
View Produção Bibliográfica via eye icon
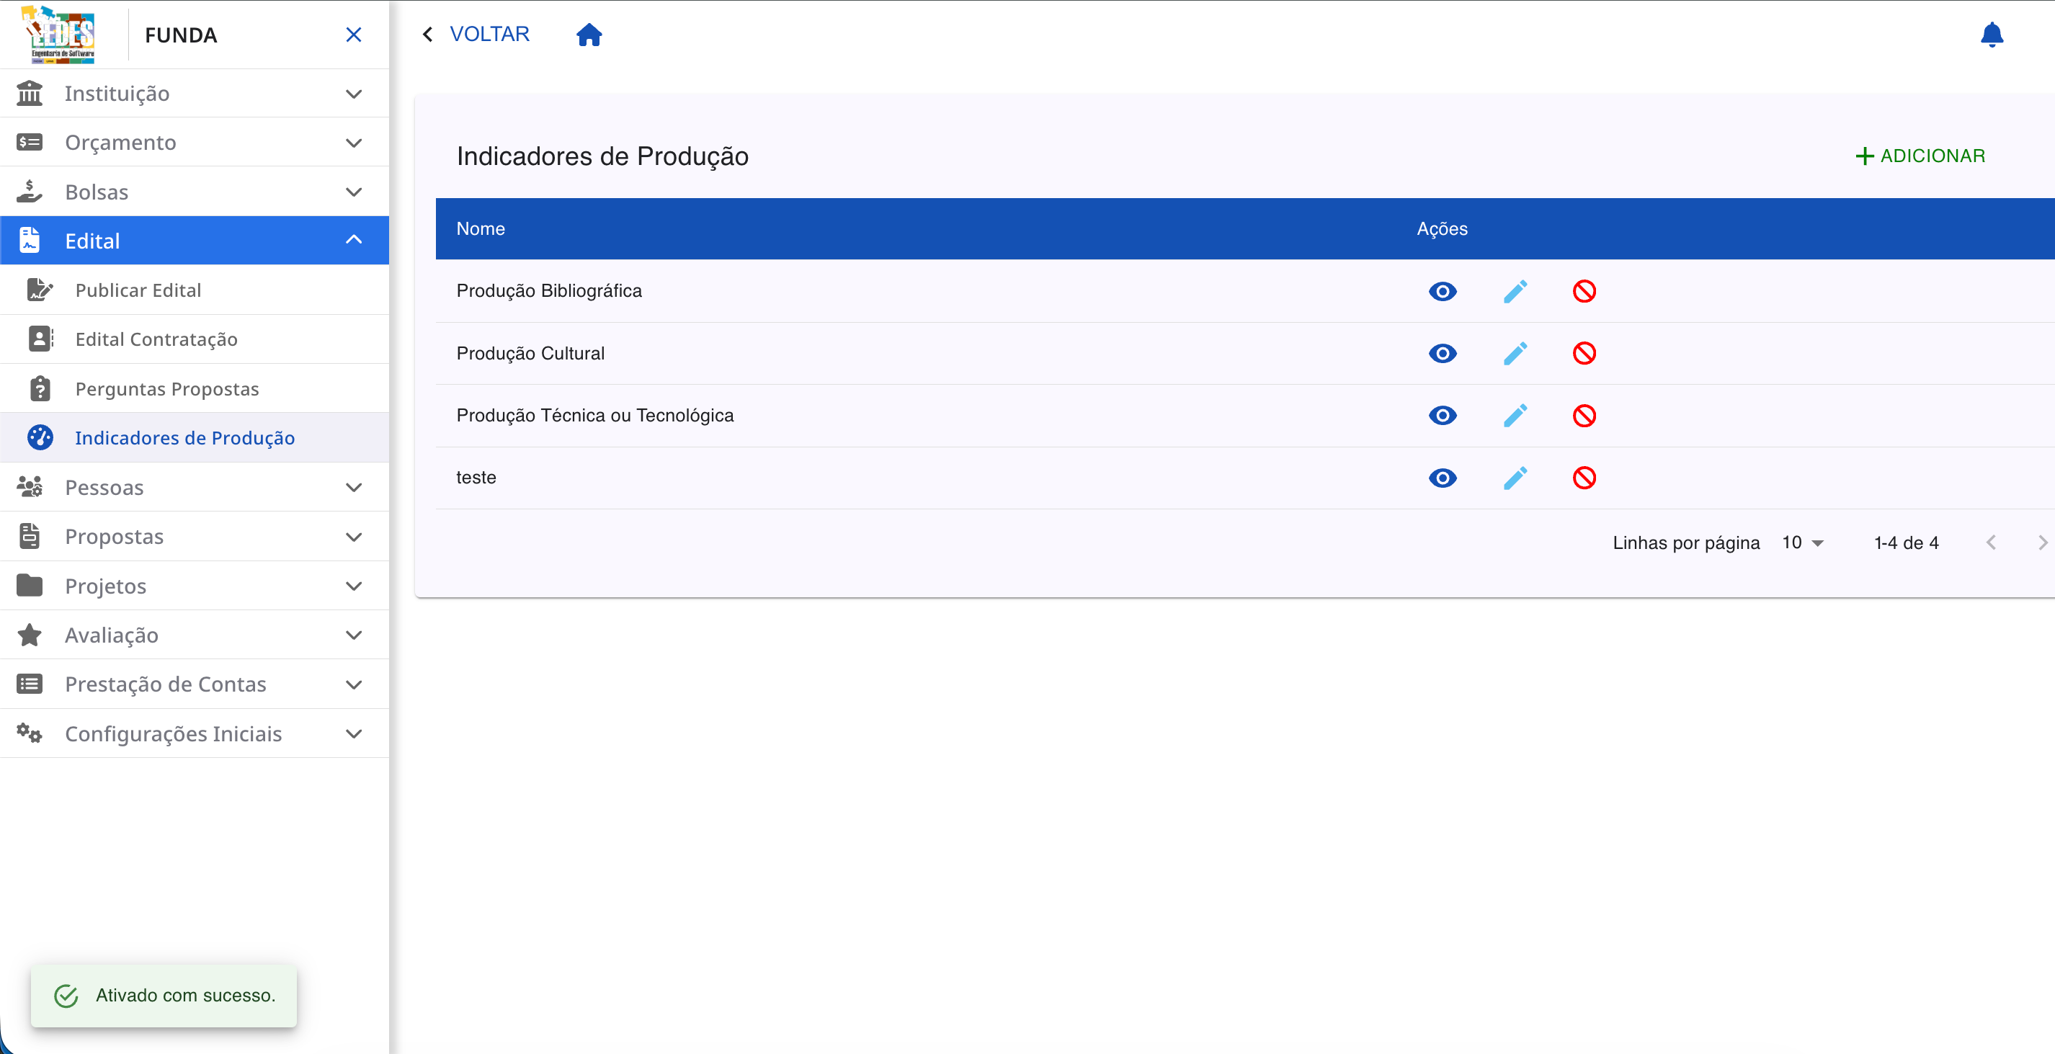pos(1443,291)
